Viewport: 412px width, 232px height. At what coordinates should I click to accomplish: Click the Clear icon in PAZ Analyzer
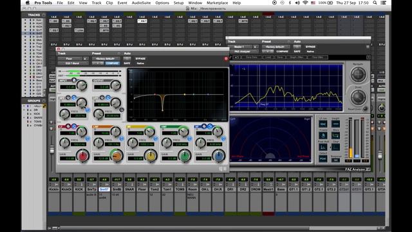click(335, 147)
